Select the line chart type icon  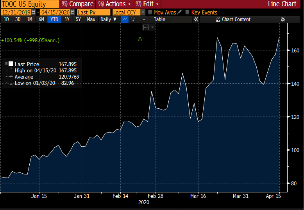click(x=125, y=19)
